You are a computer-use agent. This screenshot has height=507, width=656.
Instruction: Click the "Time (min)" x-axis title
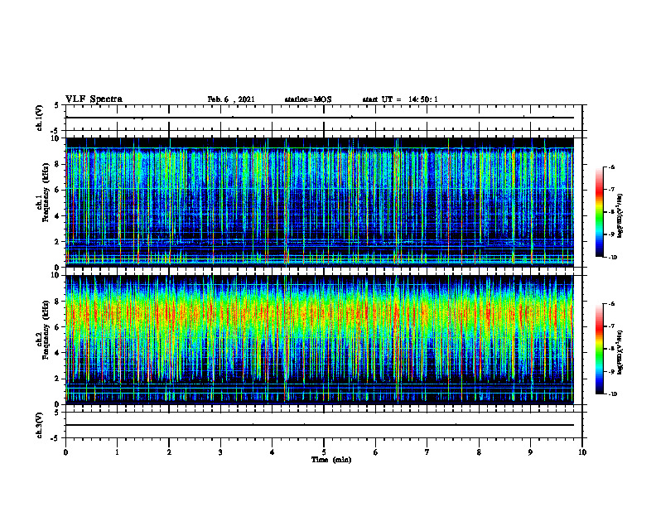click(x=331, y=460)
